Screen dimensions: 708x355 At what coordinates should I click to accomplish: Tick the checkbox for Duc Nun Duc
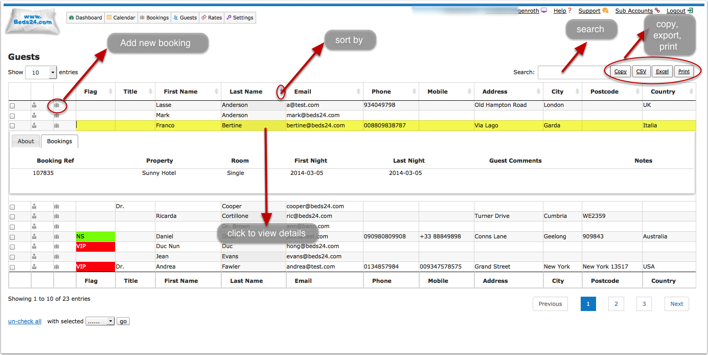pyautogui.click(x=12, y=247)
